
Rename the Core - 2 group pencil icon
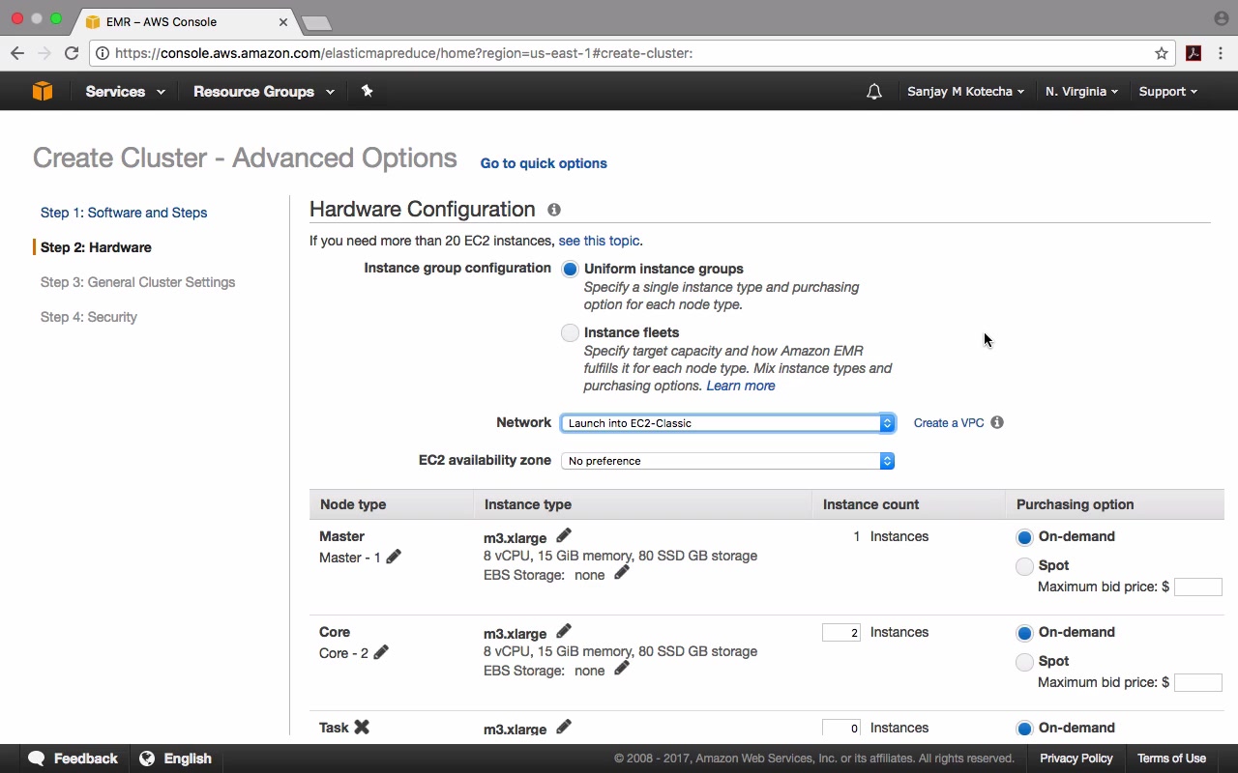pos(381,652)
